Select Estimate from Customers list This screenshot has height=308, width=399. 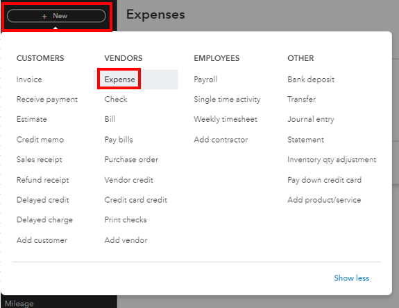(x=31, y=119)
